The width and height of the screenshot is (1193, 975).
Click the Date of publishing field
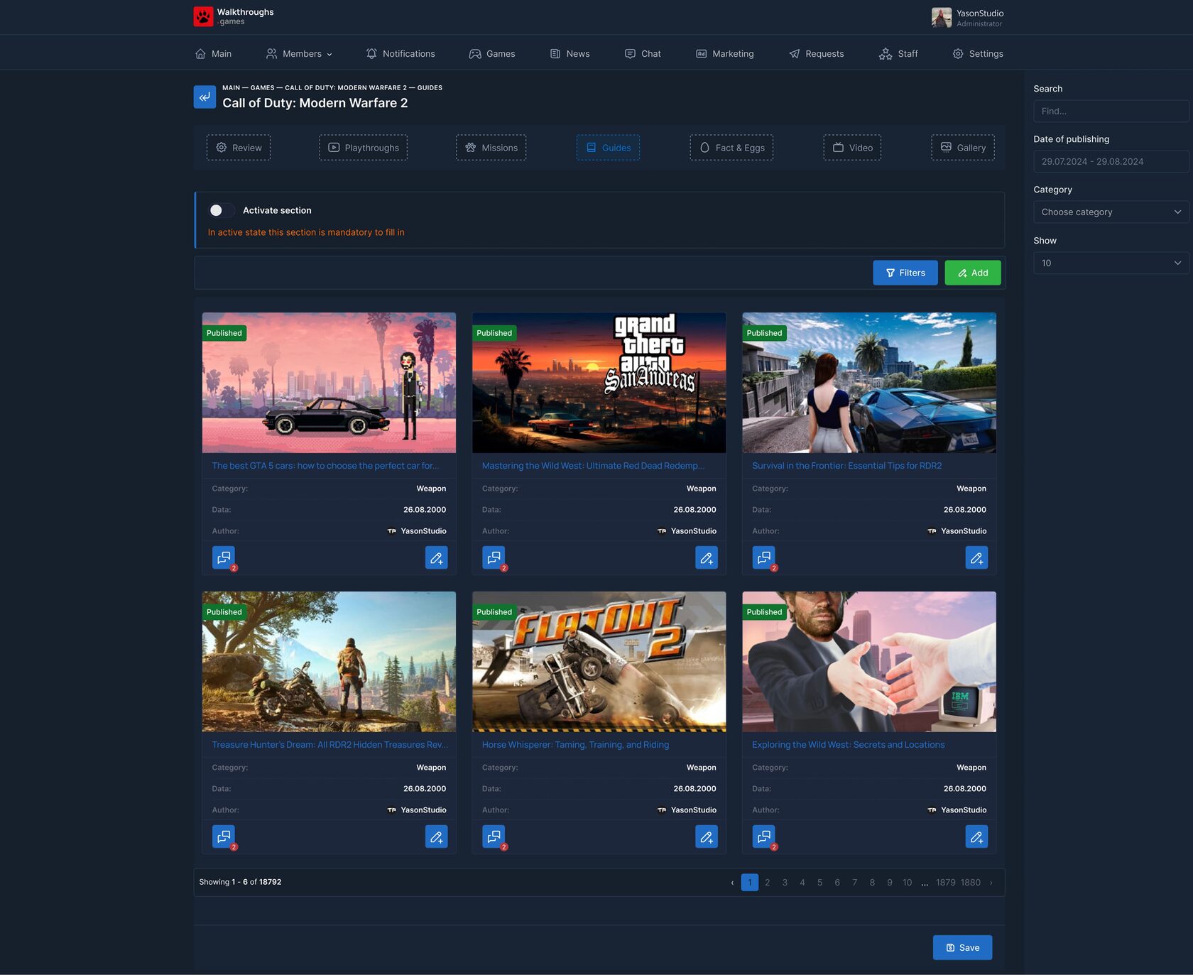pyautogui.click(x=1111, y=162)
